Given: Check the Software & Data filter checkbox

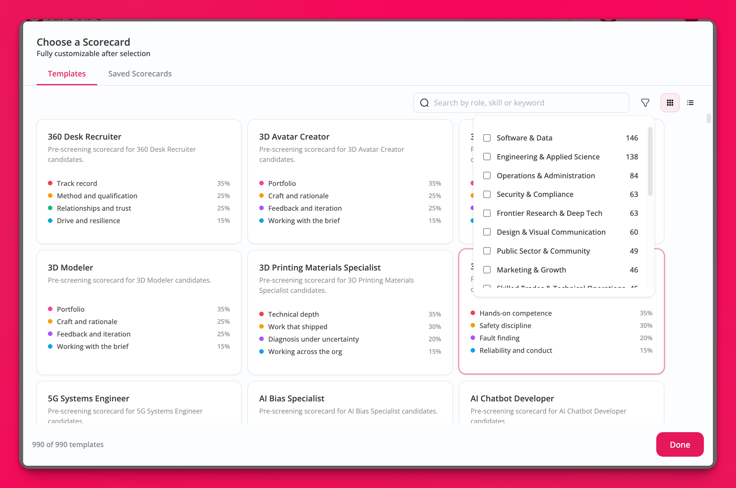Looking at the screenshot, I should coord(487,138).
